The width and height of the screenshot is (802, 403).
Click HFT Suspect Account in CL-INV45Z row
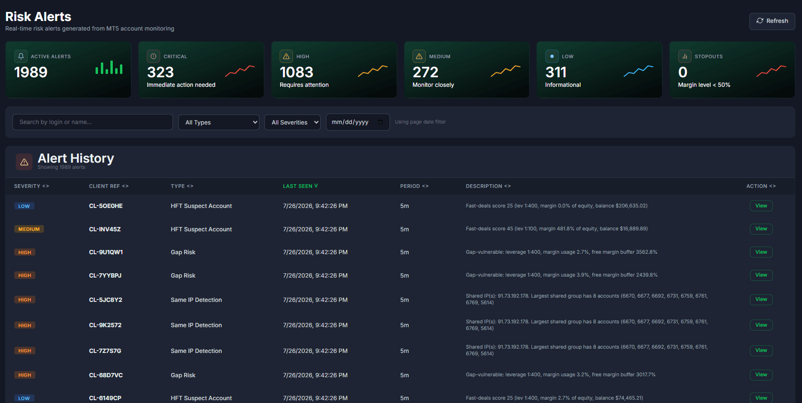pyautogui.click(x=201, y=229)
